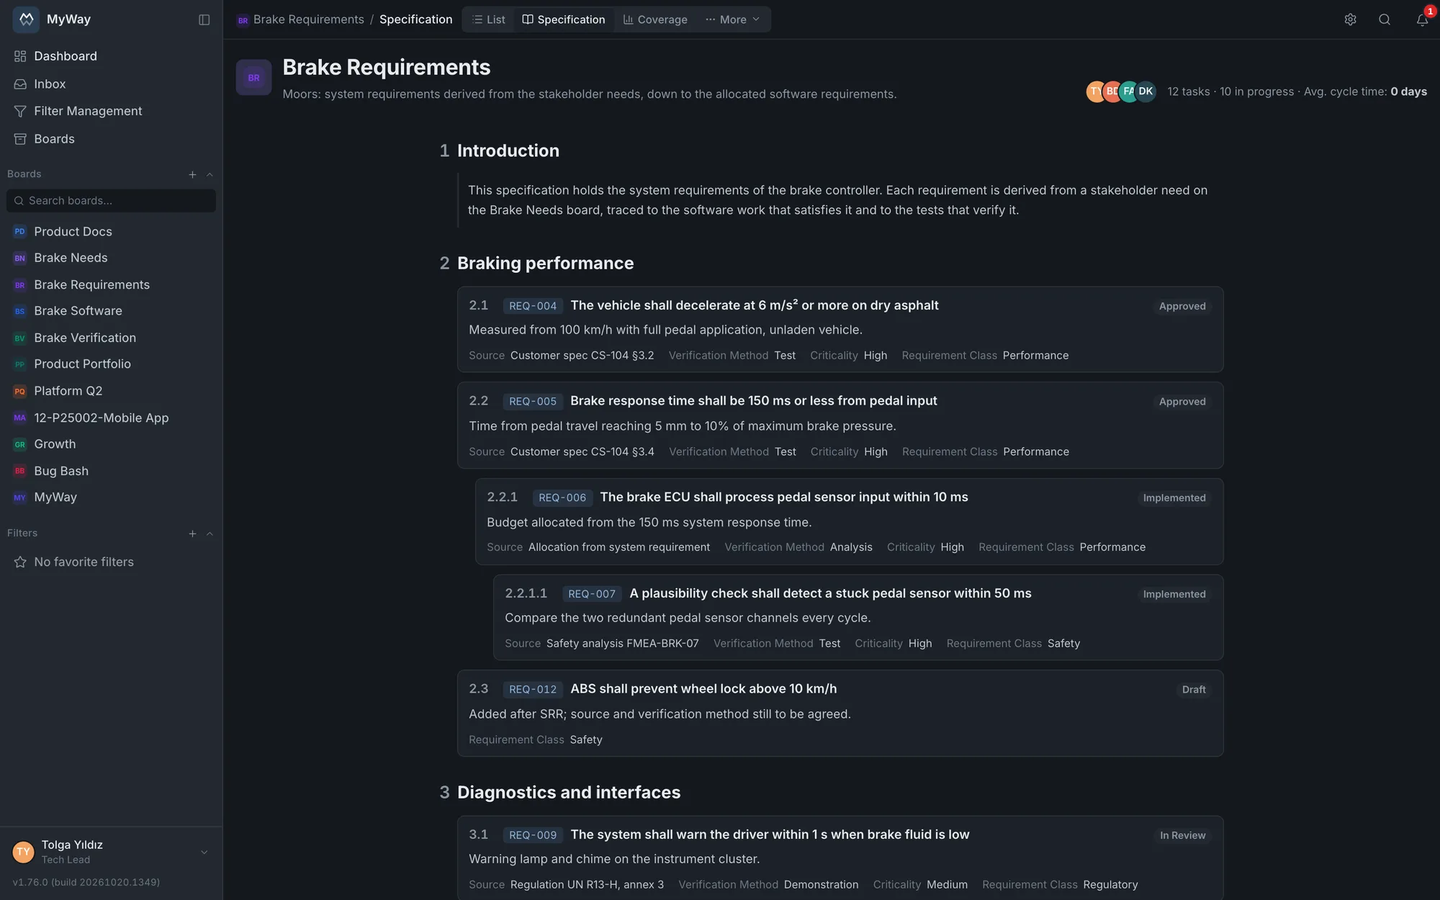Add a new filter with plus icon
Image resolution: width=1440 pixels, height=900 pixels.
192,534
